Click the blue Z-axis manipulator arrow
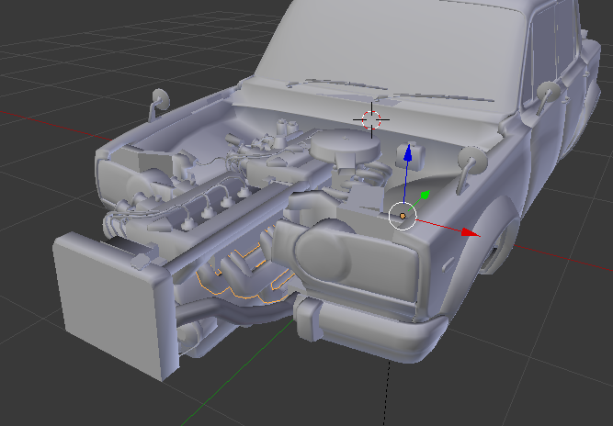Screen dimensions: 613x426 [x=408, y=152]
